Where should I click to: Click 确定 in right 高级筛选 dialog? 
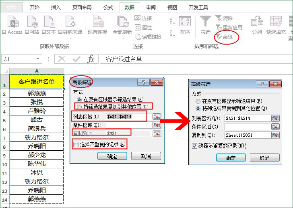point(231,158)
